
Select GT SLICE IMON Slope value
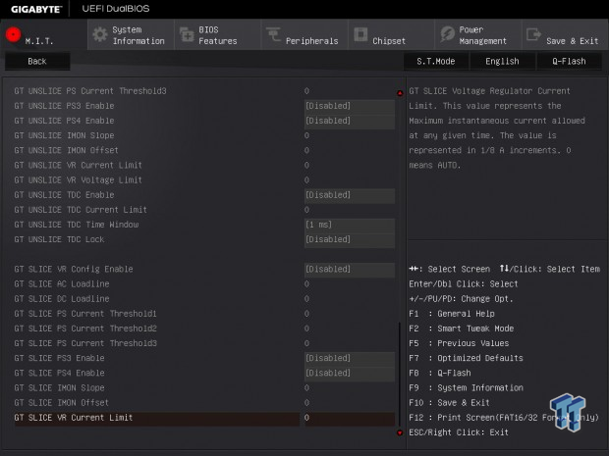(306, 387)
